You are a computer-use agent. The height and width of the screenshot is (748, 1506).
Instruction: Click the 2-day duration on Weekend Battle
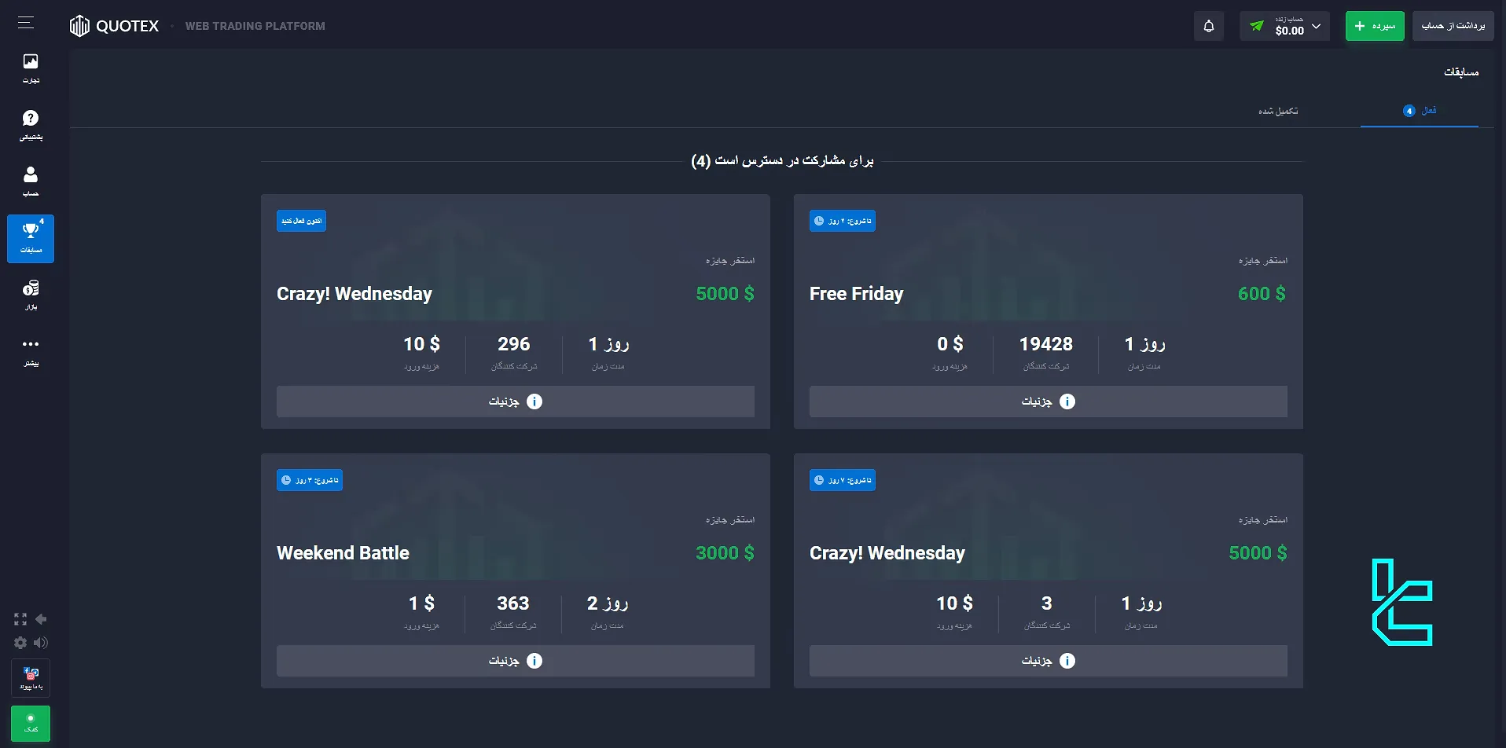click(608, 603)
